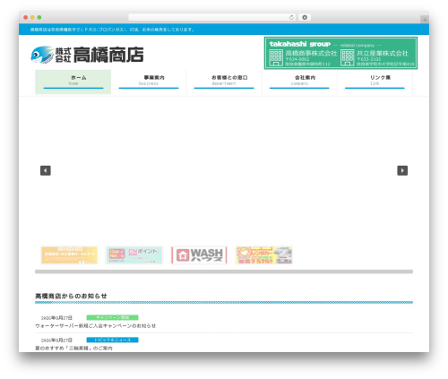Click the CN ポイント banner thumbnail
Viewport: 448px width, 379px height.
[x=134, y=255]
